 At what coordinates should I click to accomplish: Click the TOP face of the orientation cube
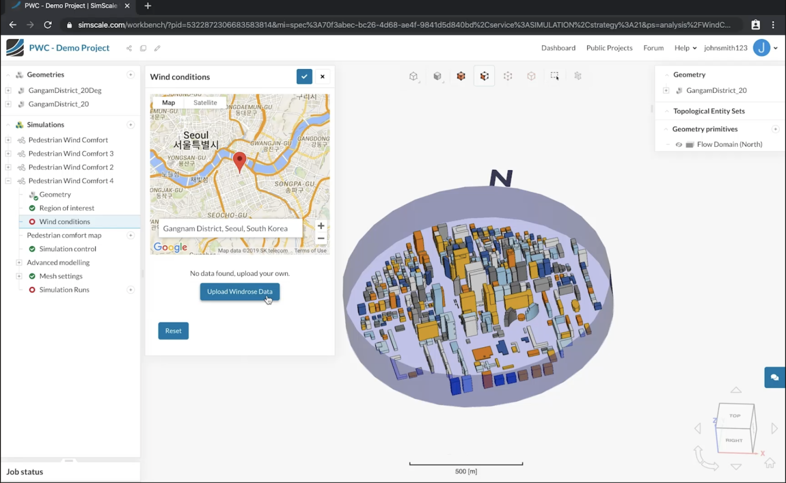pyautogui.click(x=735, y=415)
